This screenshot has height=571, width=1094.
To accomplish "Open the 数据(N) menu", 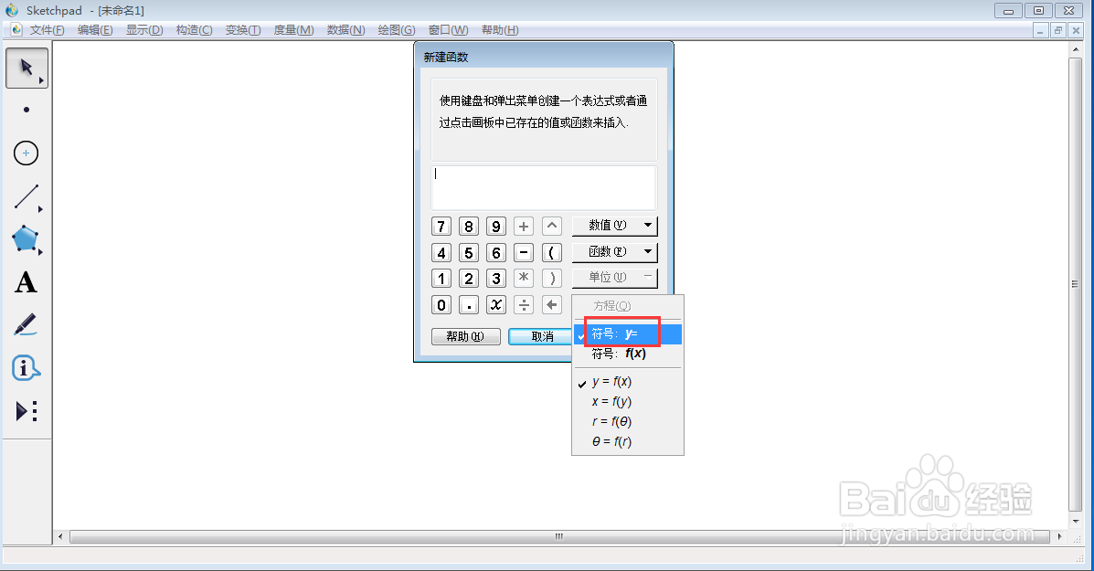I will [x=346, y=30].
